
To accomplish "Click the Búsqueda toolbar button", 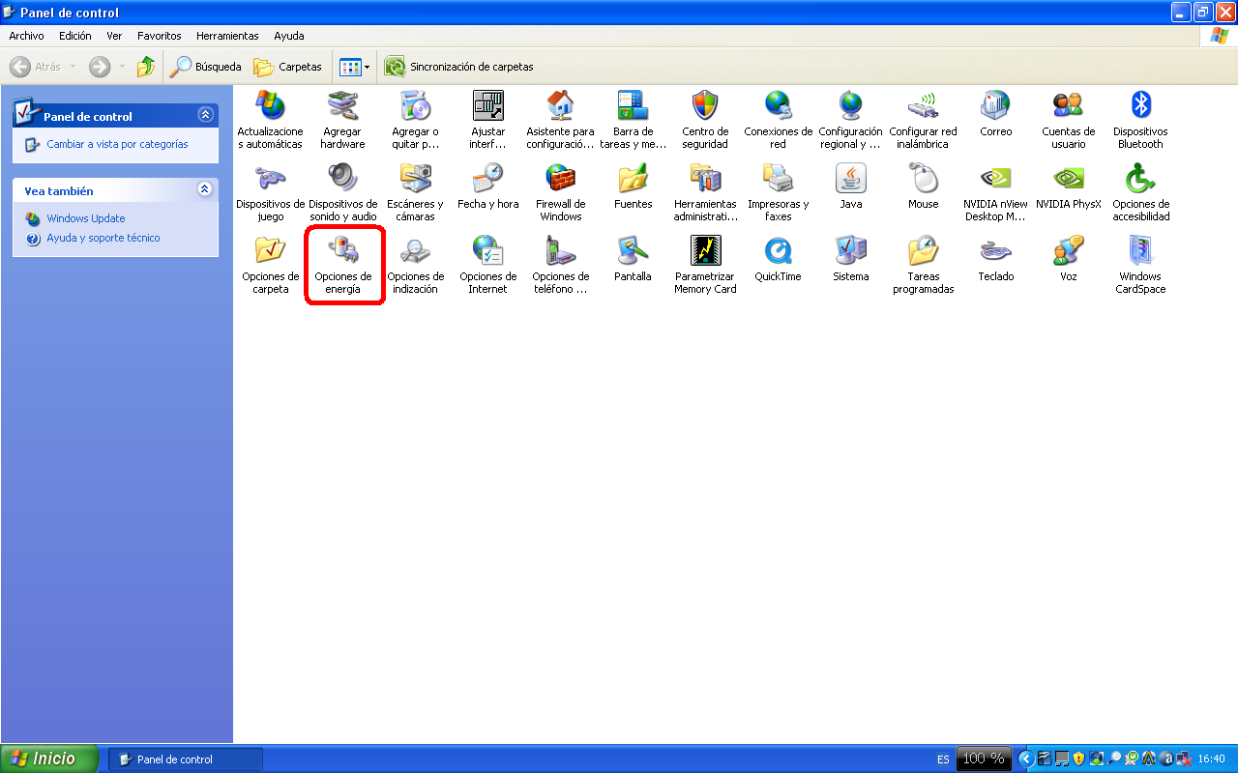I will 205,67.
